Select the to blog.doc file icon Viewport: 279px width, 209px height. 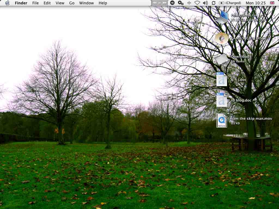[x=222, y=100]
